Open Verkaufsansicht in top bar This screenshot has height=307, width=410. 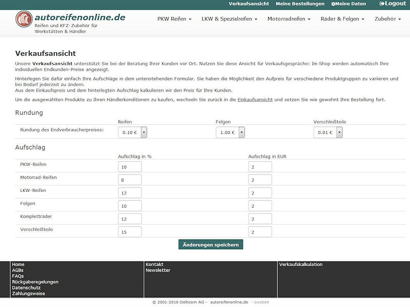point(249,4)
